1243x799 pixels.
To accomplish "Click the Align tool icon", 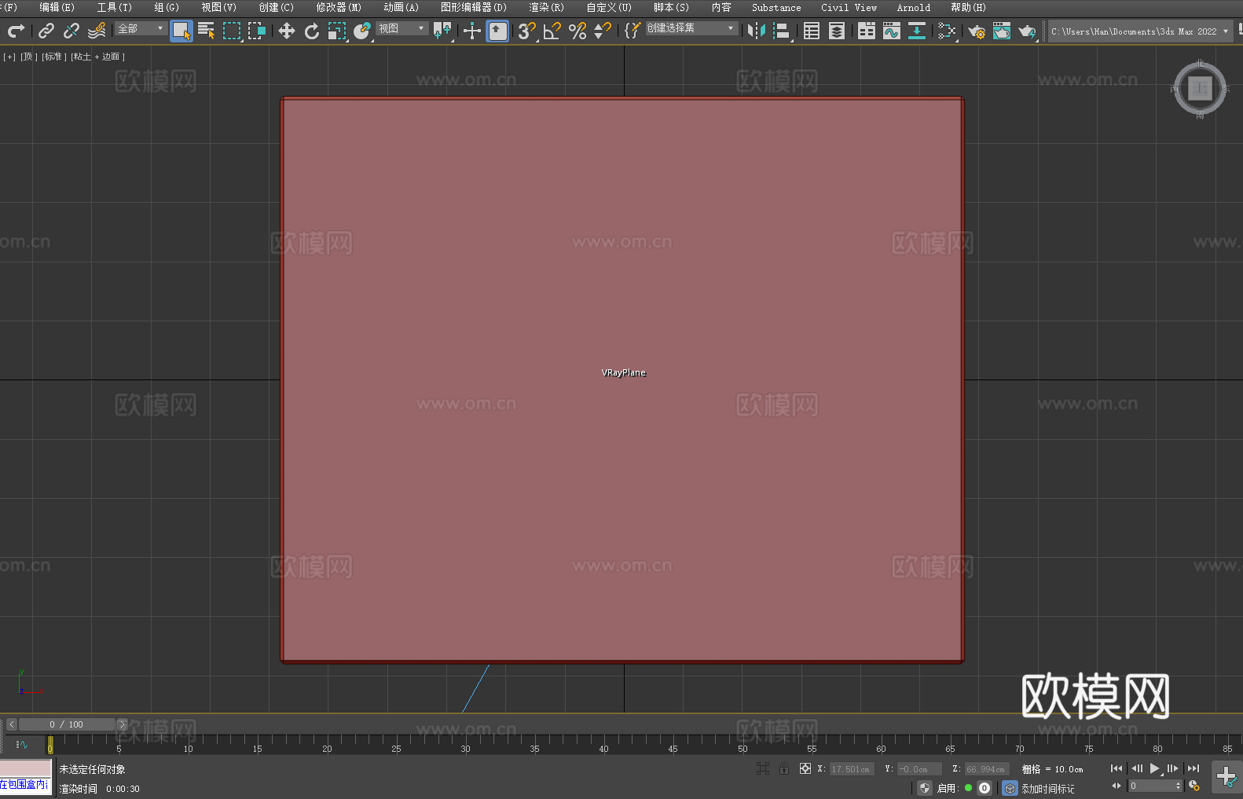I will (x=782, y=31).
